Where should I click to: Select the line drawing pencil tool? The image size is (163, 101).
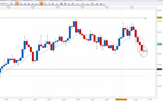(x=82, y=4)
